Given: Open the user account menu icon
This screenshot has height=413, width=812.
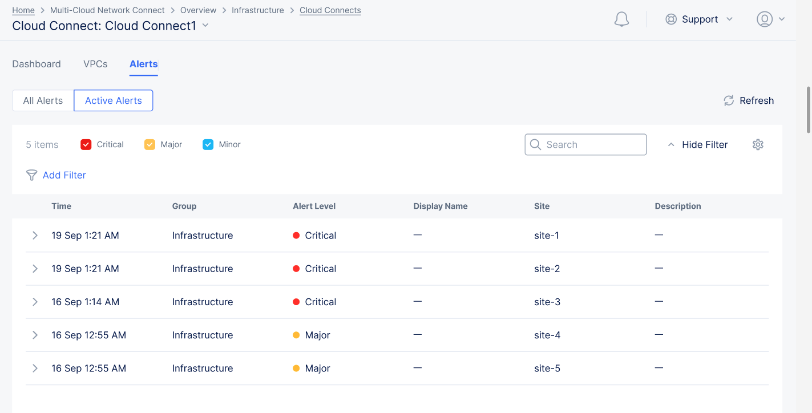Looking at the screenshot, I should tap(765, 19).
